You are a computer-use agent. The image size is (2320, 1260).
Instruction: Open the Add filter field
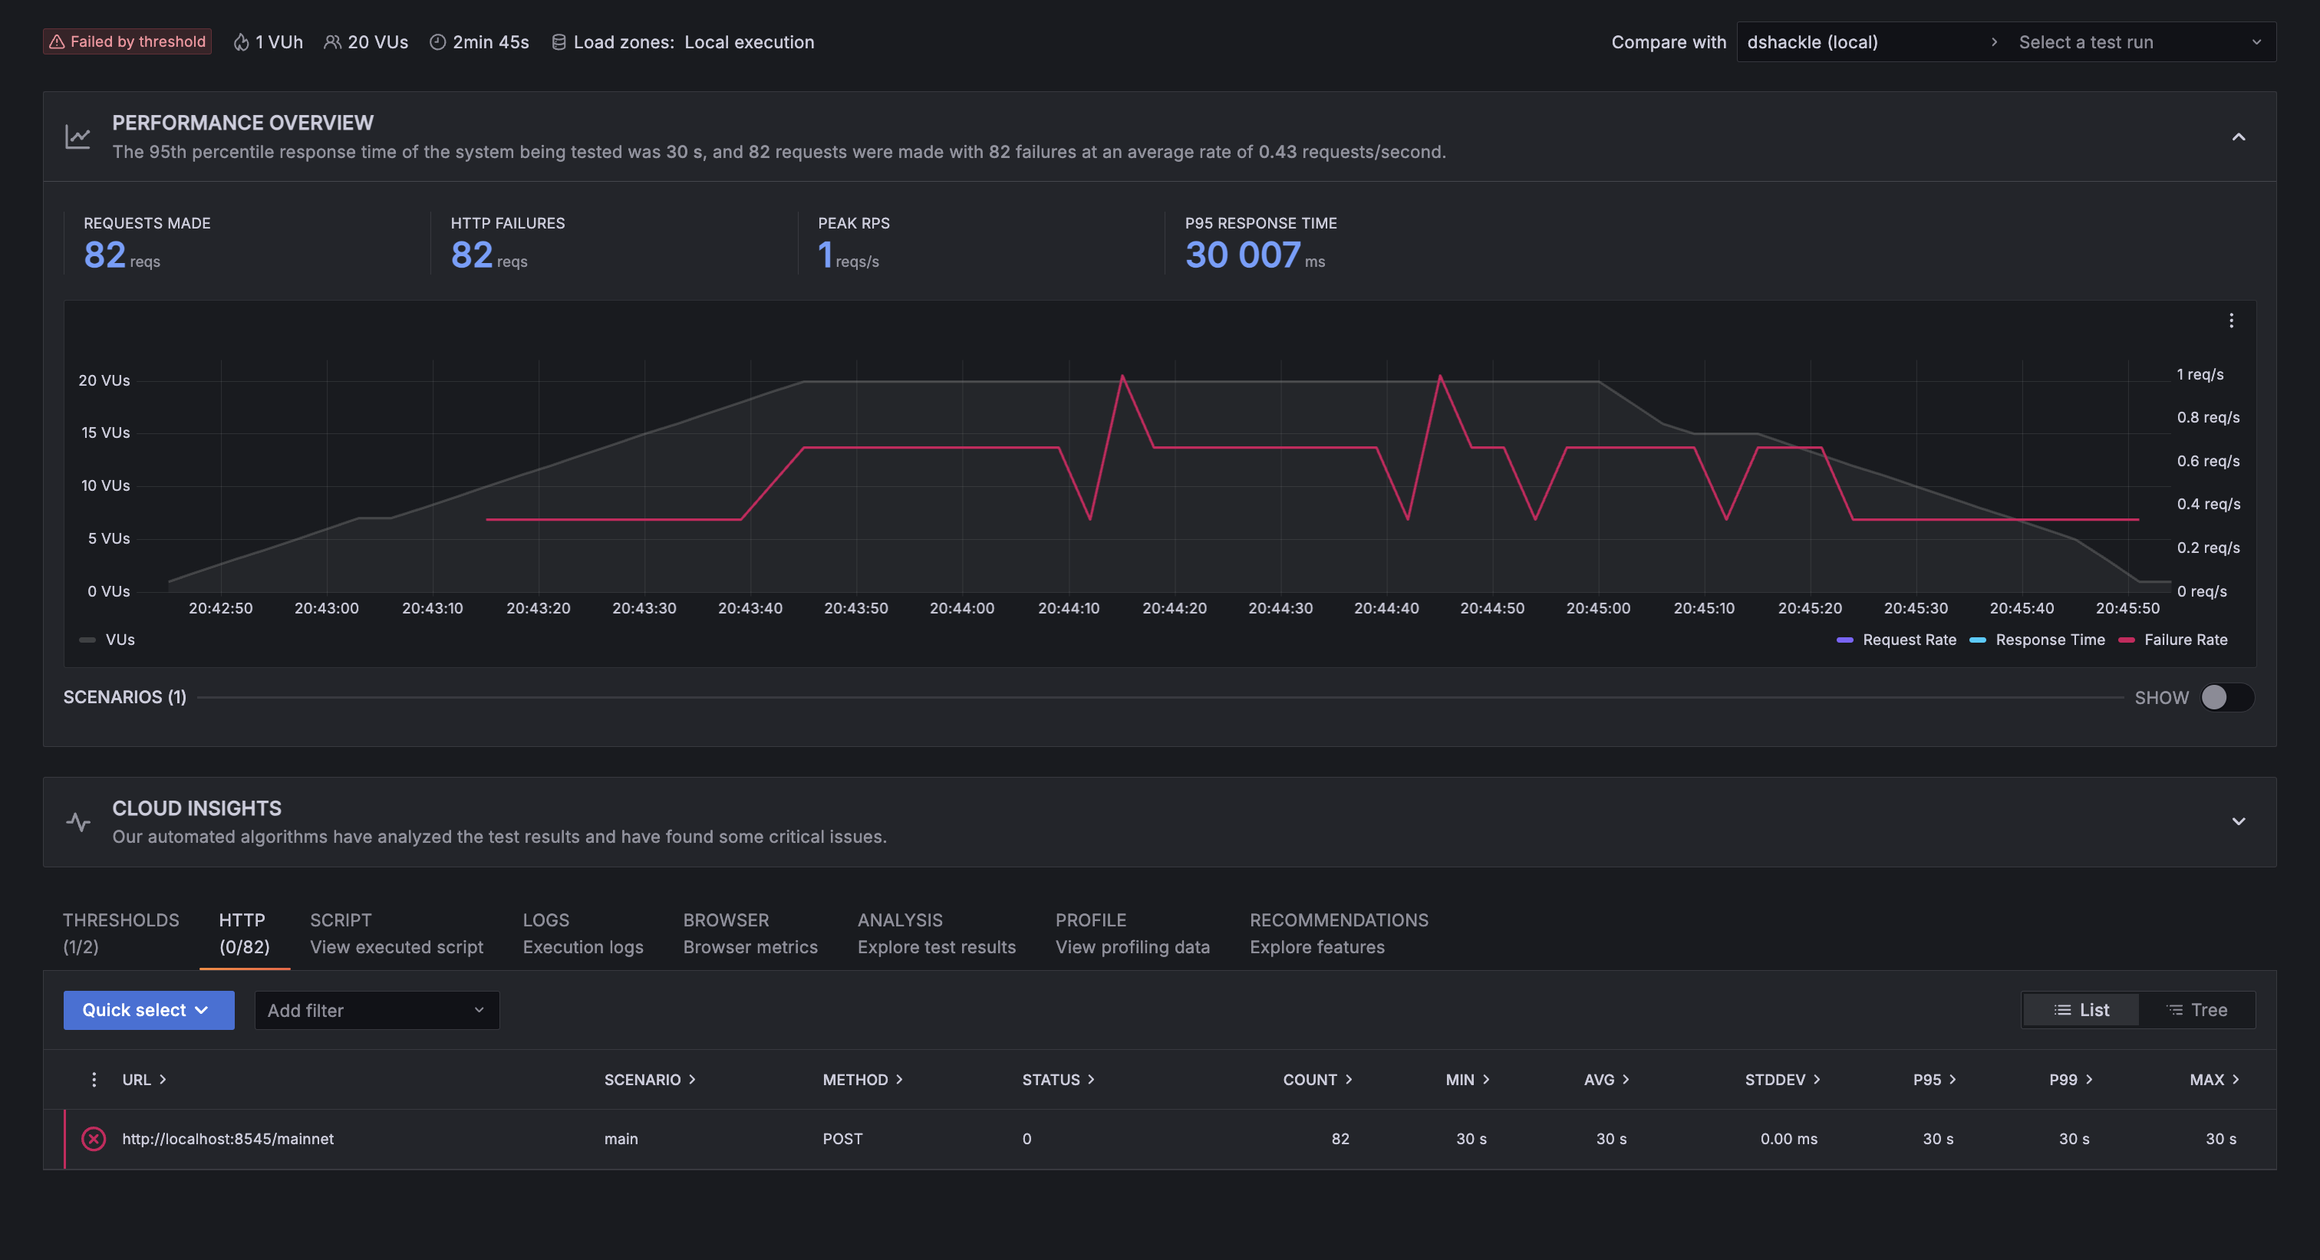[377, 1010]
